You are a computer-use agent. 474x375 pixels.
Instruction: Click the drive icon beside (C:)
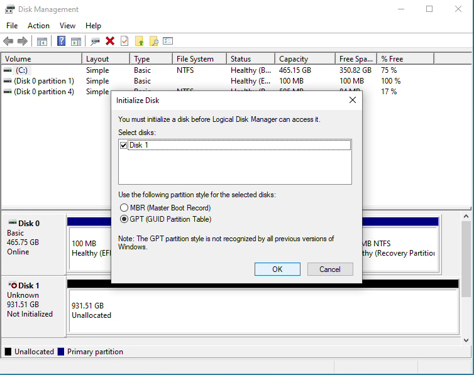tap(8, 70)
